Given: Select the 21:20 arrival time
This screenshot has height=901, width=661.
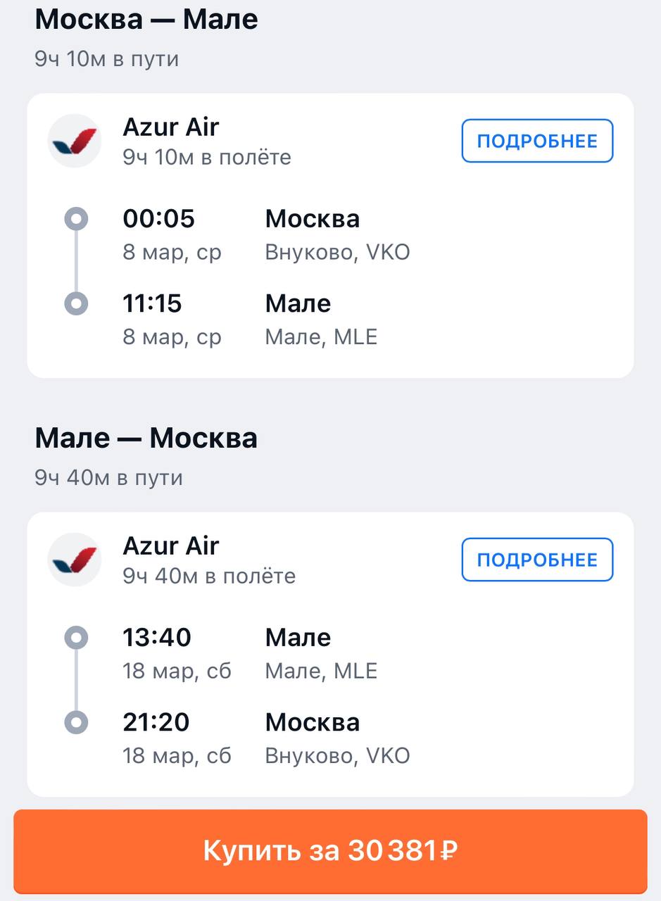Looking at the screenshot, I should 157,722.
